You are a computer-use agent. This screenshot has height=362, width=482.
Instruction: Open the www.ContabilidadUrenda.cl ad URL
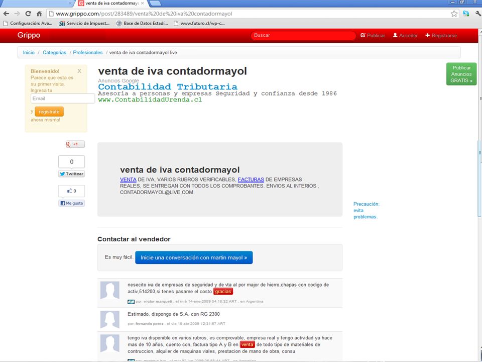(150, 100)
